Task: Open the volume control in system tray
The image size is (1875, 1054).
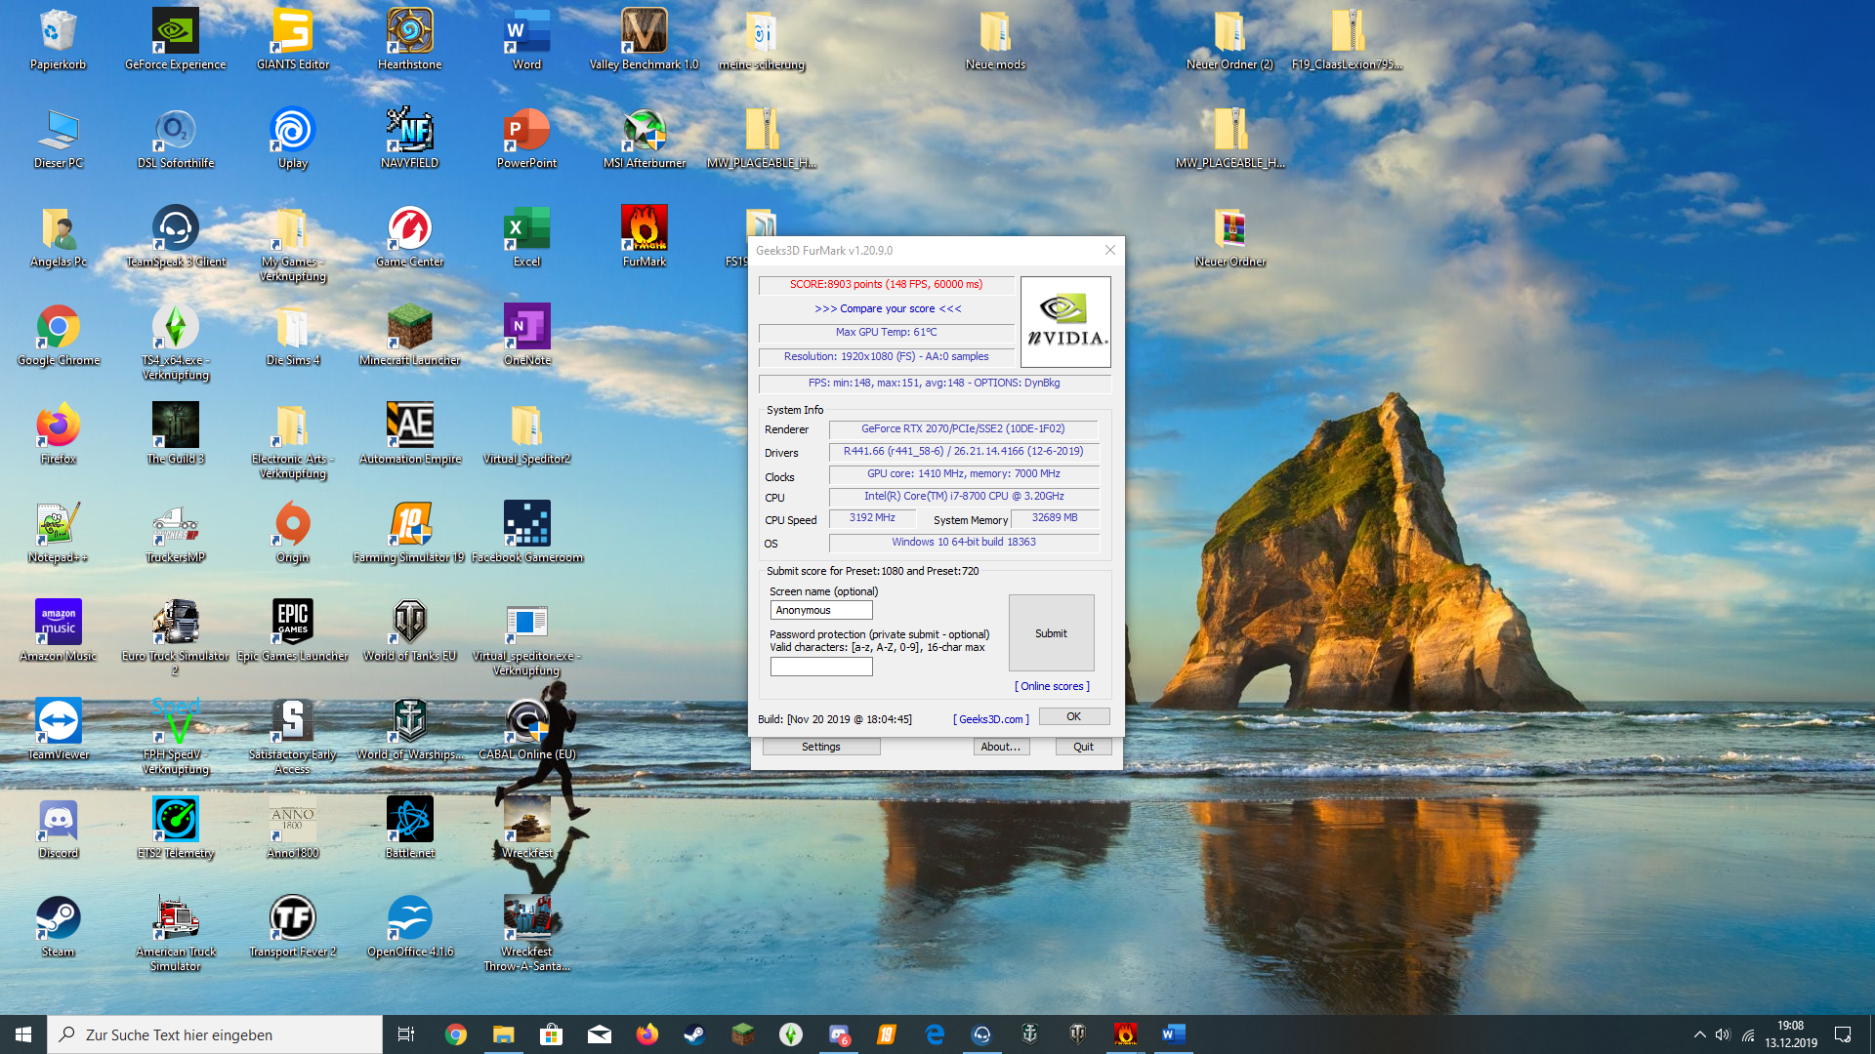Action: tap(1723, 1034)
